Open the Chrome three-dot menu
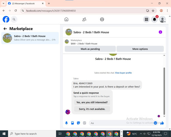The width and height of the screenshot is (171, 137). pyautogui.click(x=167, y=11)
